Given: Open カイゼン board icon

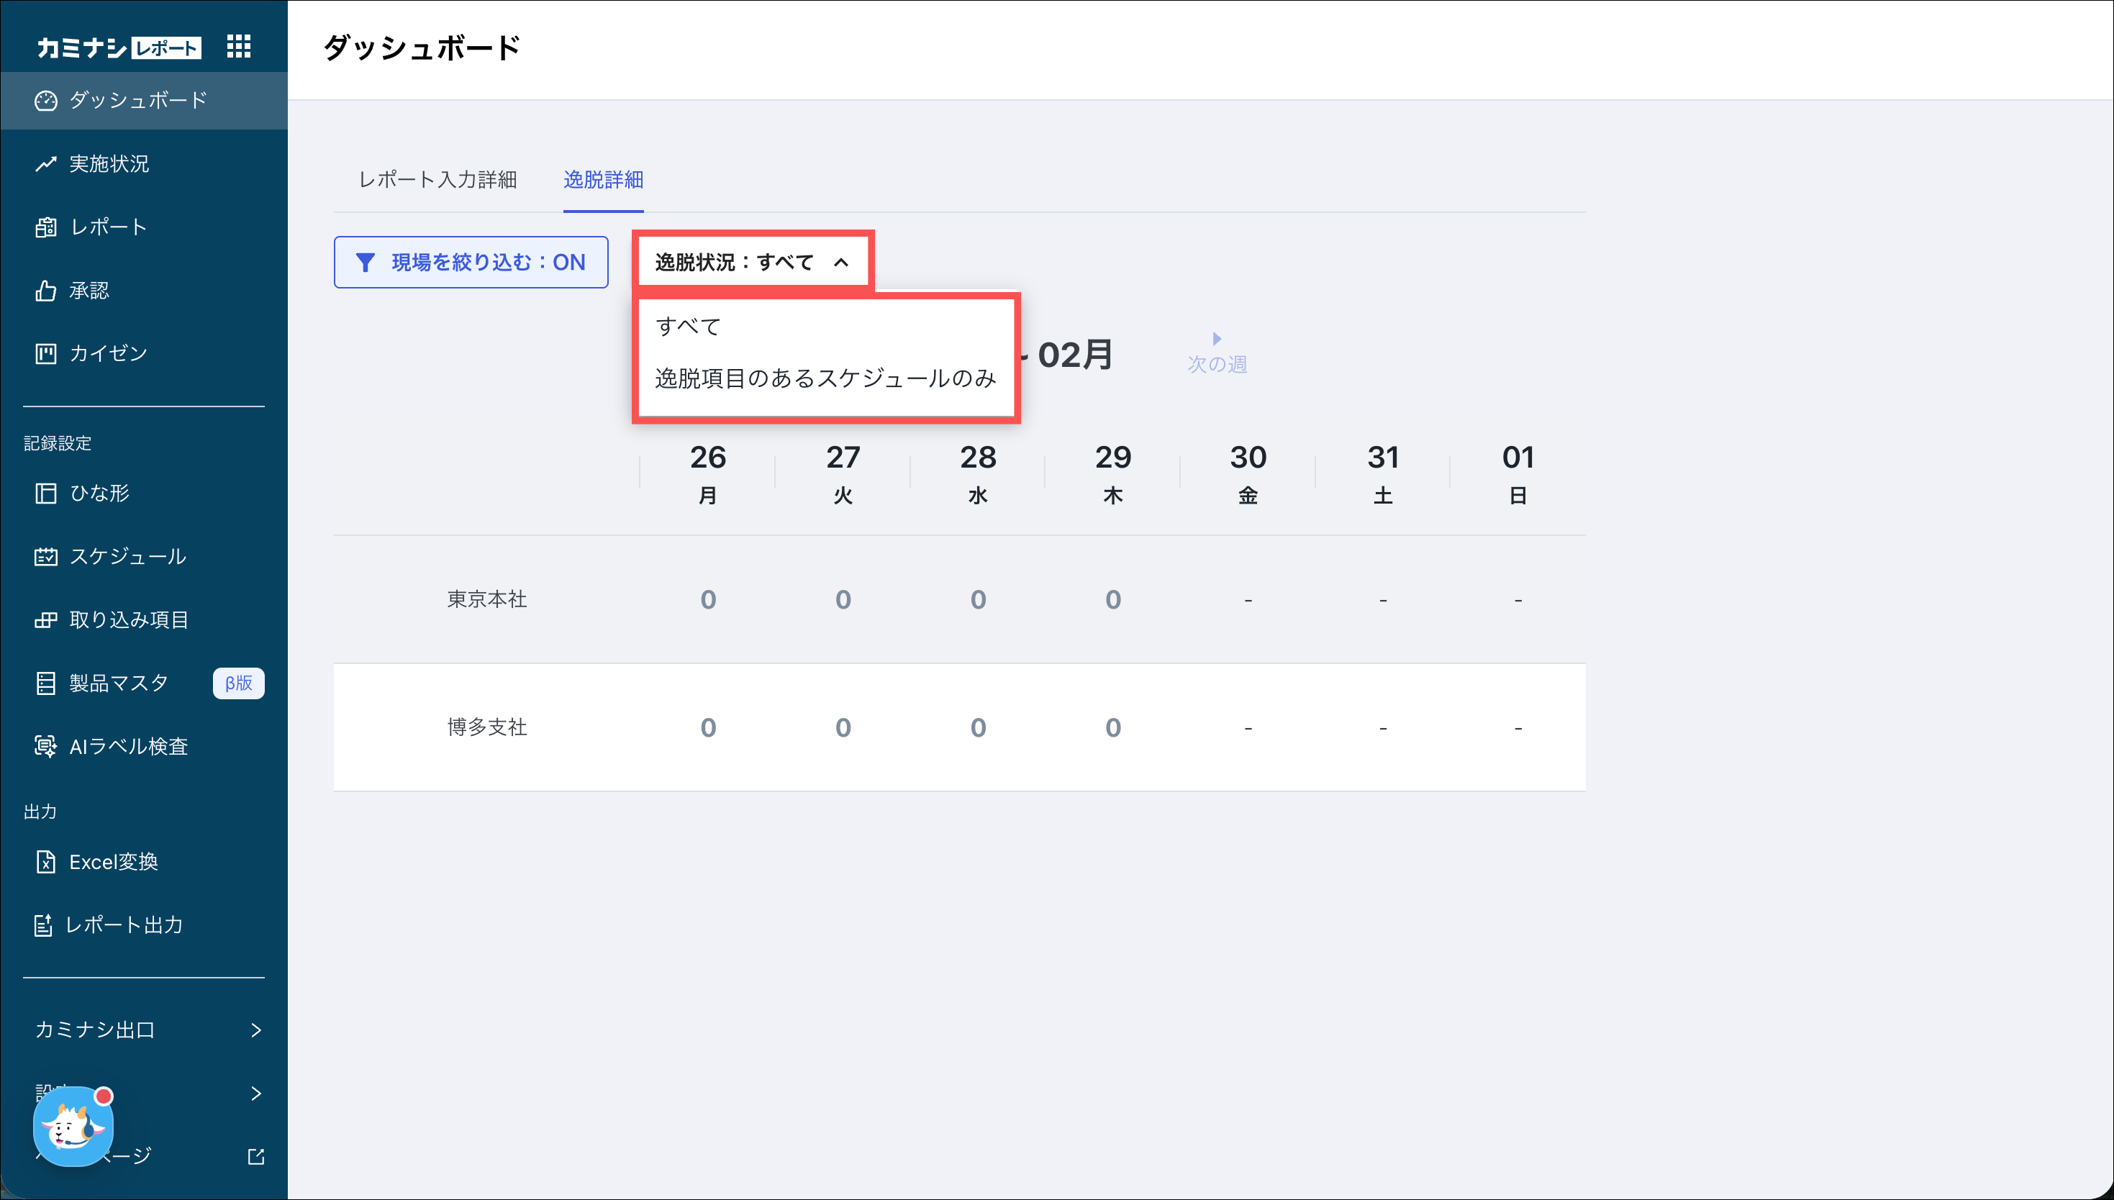Looking at the screenshot, I should (46, 353).
